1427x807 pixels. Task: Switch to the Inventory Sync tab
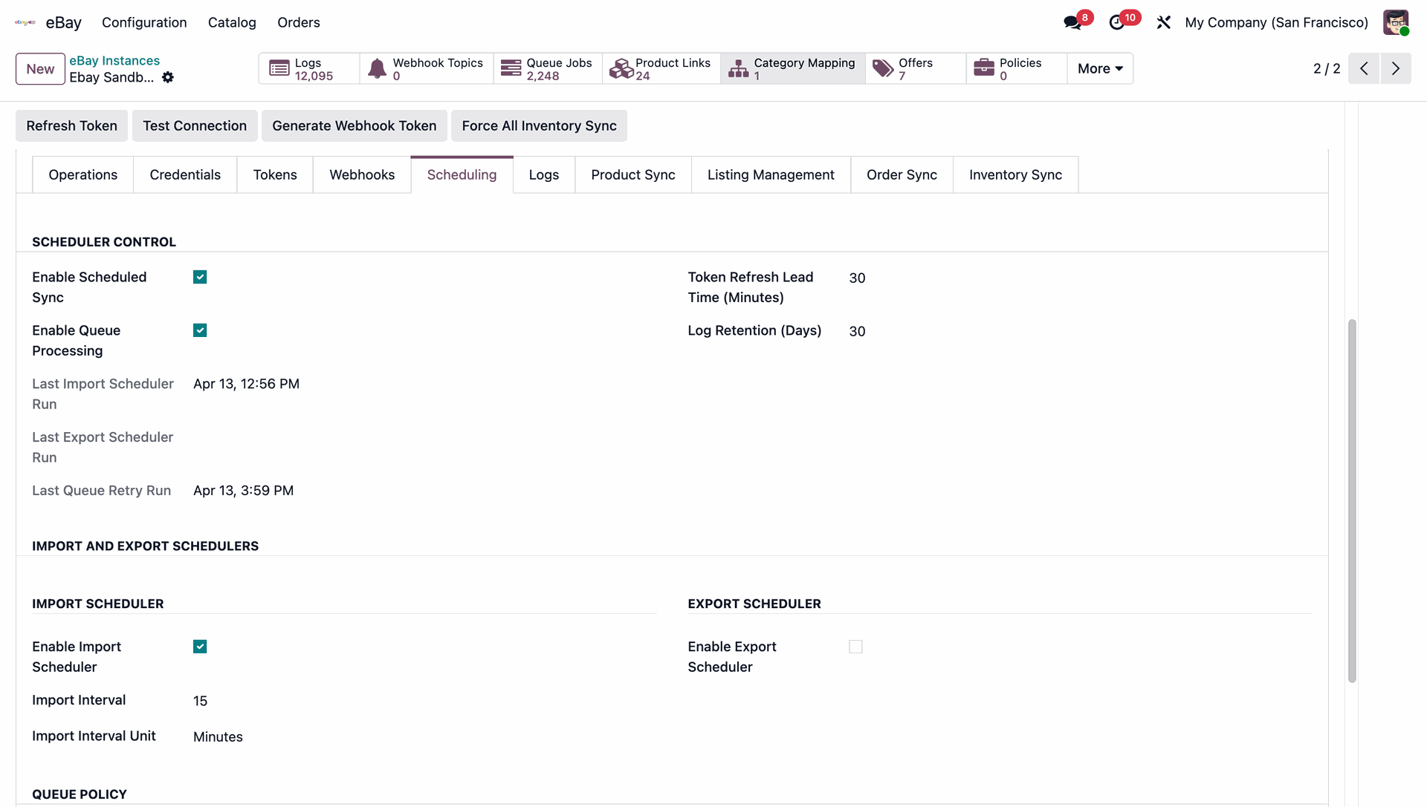1015,174
